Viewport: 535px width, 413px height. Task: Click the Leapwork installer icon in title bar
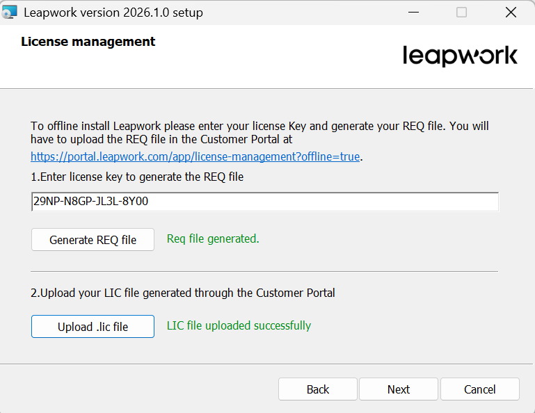9,13
